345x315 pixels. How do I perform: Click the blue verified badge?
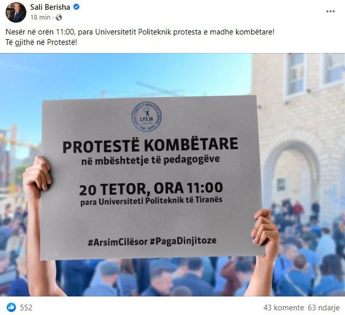(77, 7)
